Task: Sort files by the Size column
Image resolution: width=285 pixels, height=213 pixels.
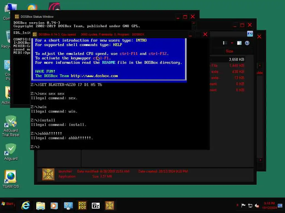Action: [x=229, y=51]
